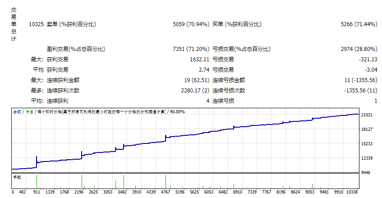Image resolution: width=382 pixels, height=198 pixels.
Task: Click the x-axis label 7339
Action: pyautogui.click(x=252, y=192)
